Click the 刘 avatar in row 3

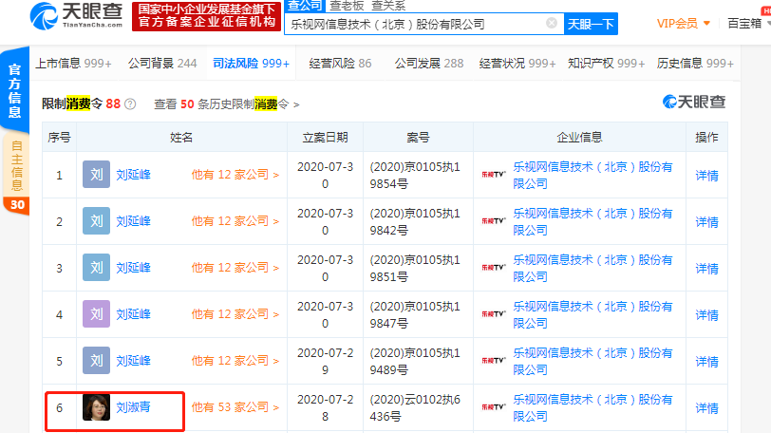(97, 268)
